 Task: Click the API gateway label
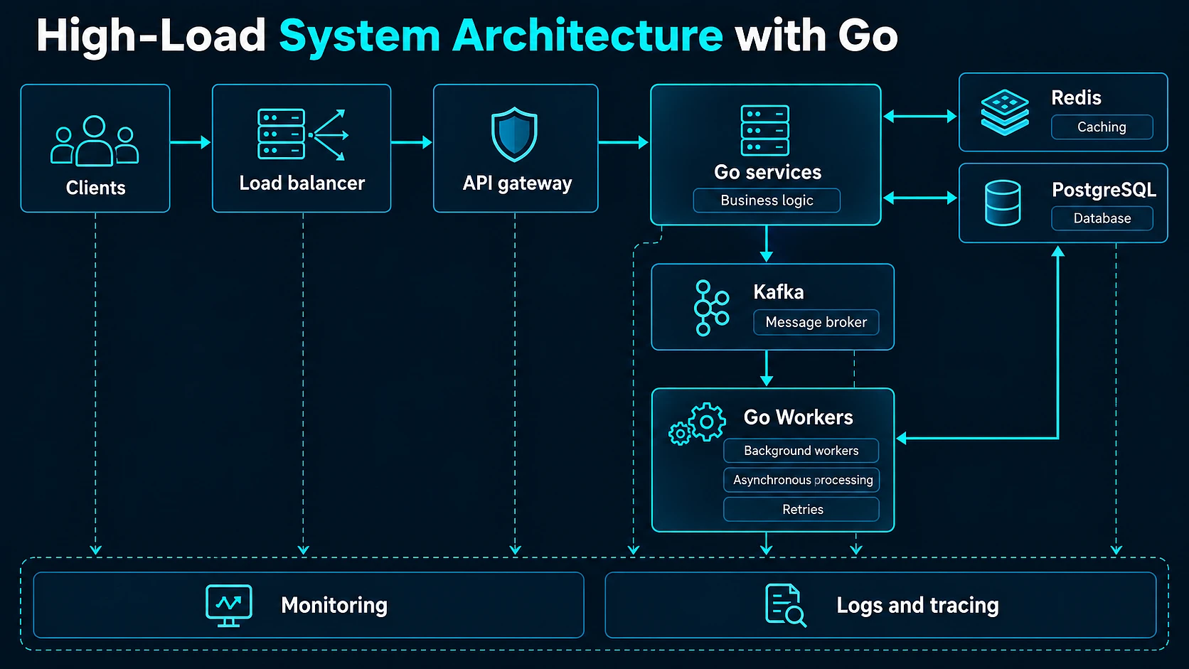click(x=517, y=183)
